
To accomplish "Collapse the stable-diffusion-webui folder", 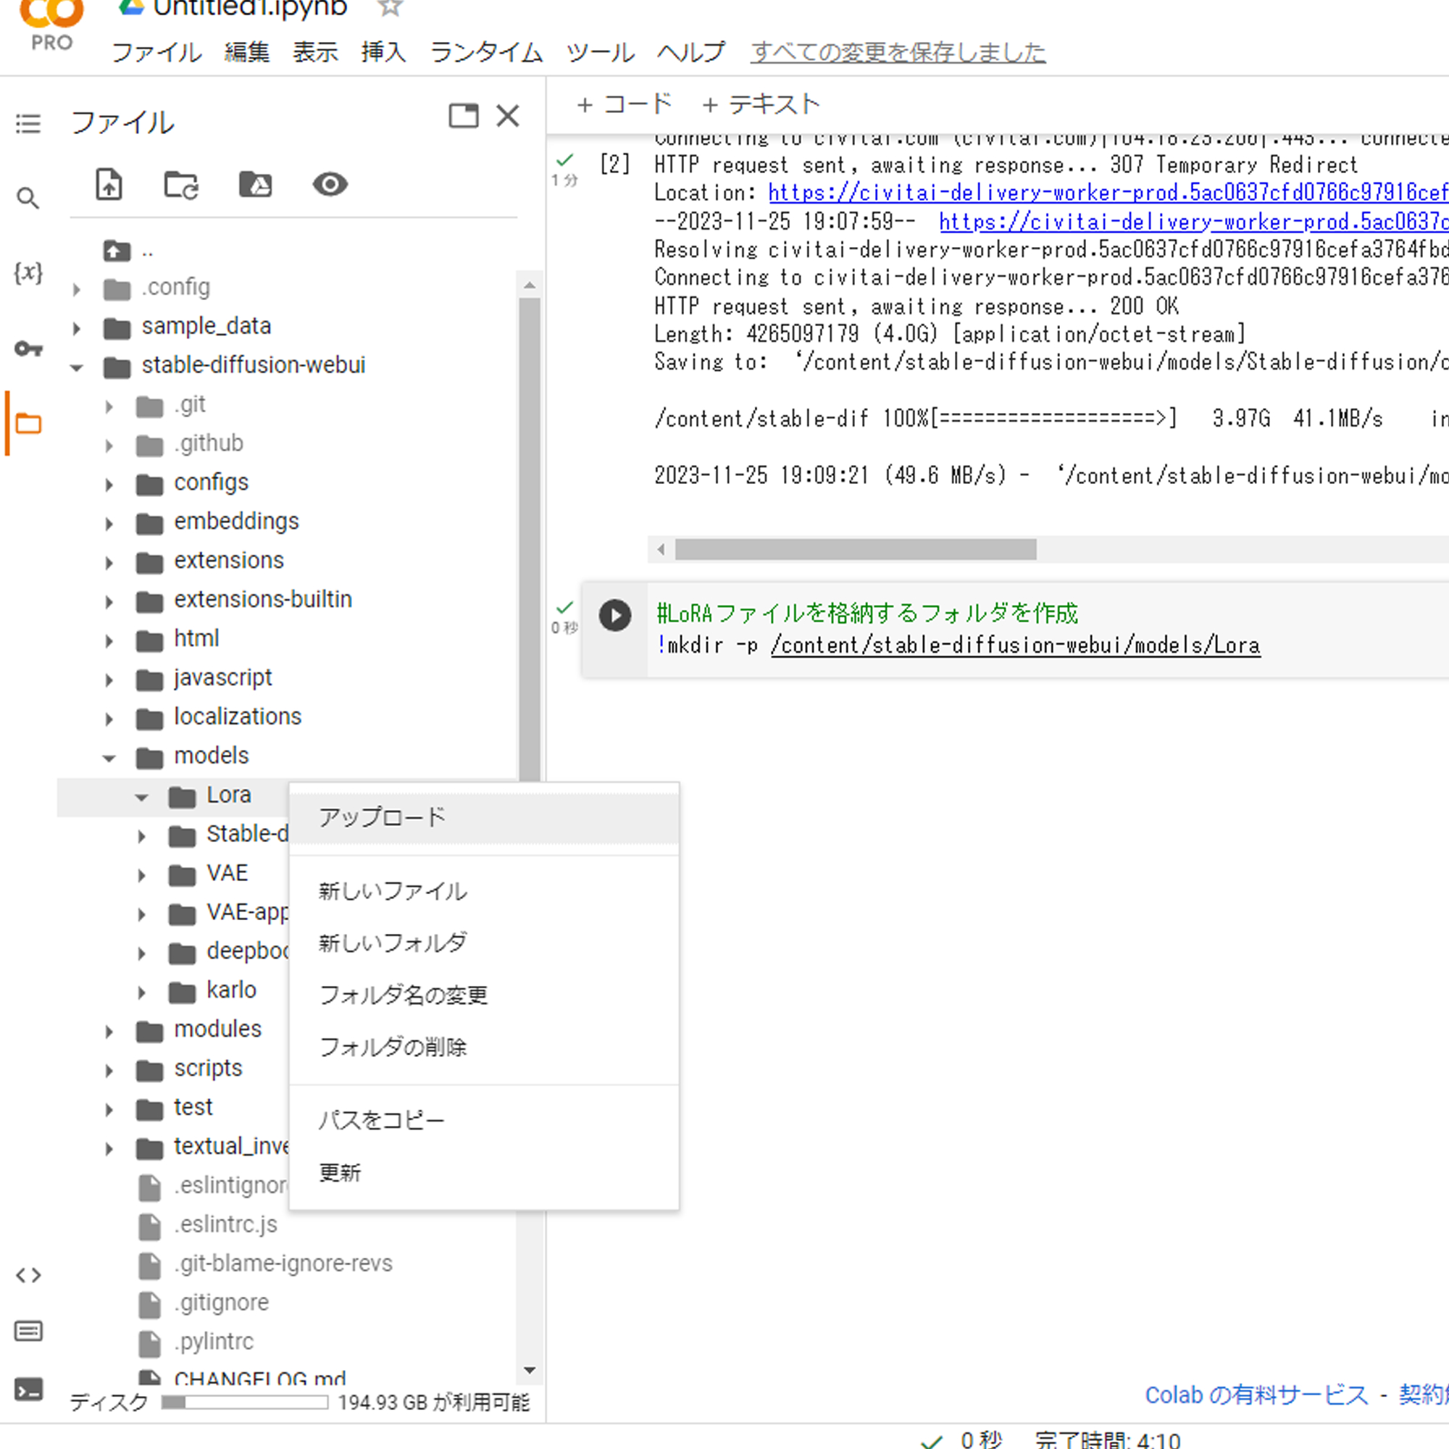I will [76, 367].
